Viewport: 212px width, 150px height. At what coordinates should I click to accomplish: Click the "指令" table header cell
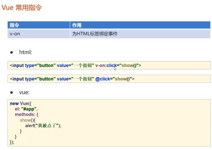click(x=14, y=25)
